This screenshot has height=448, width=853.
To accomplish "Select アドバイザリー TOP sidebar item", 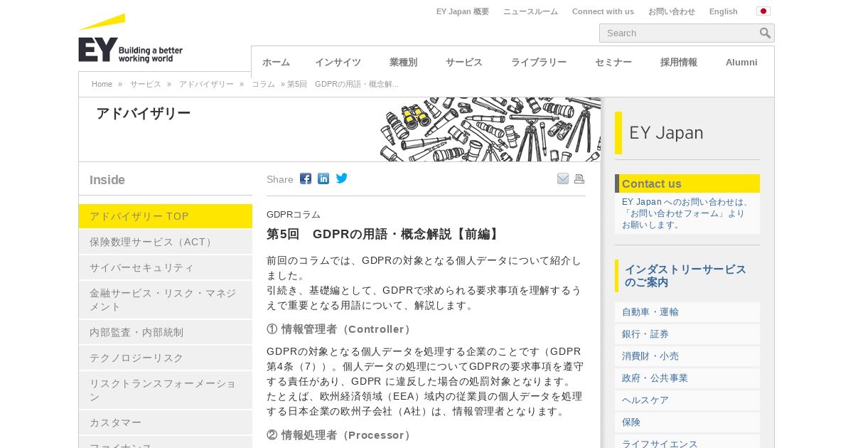I will [166, 216].
